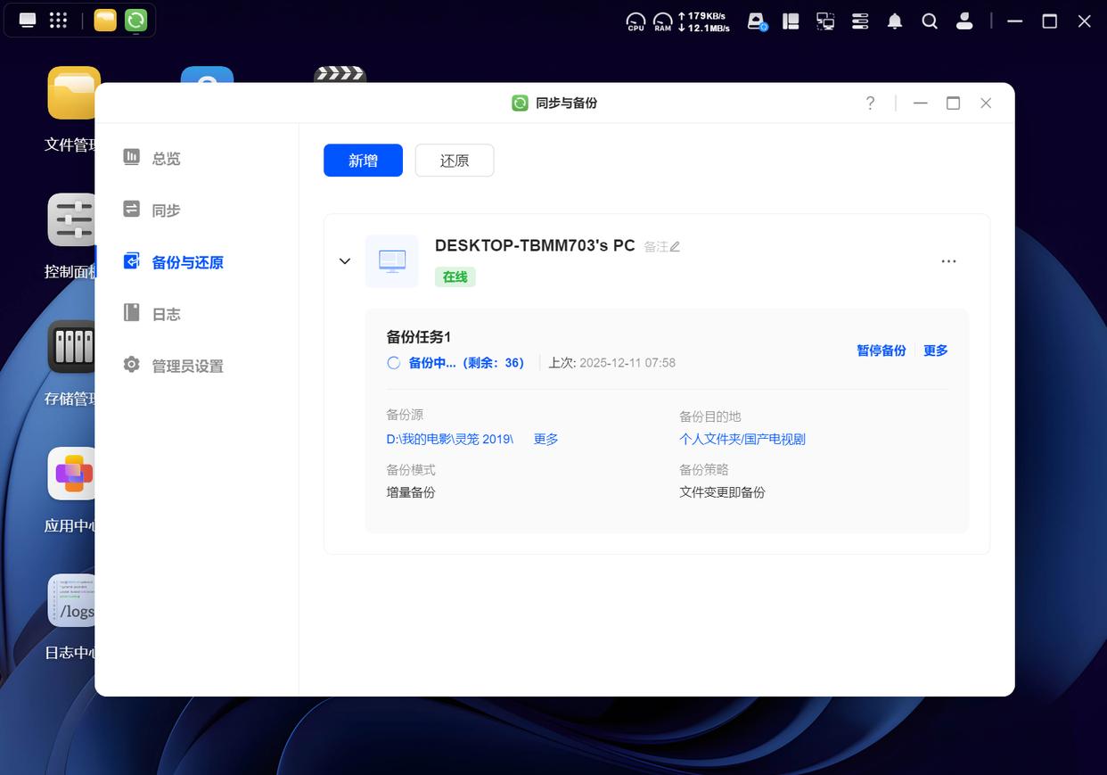Open the notification bell in top bar
The height and width of the screenshot is (775, 1107).
point(895,21)
